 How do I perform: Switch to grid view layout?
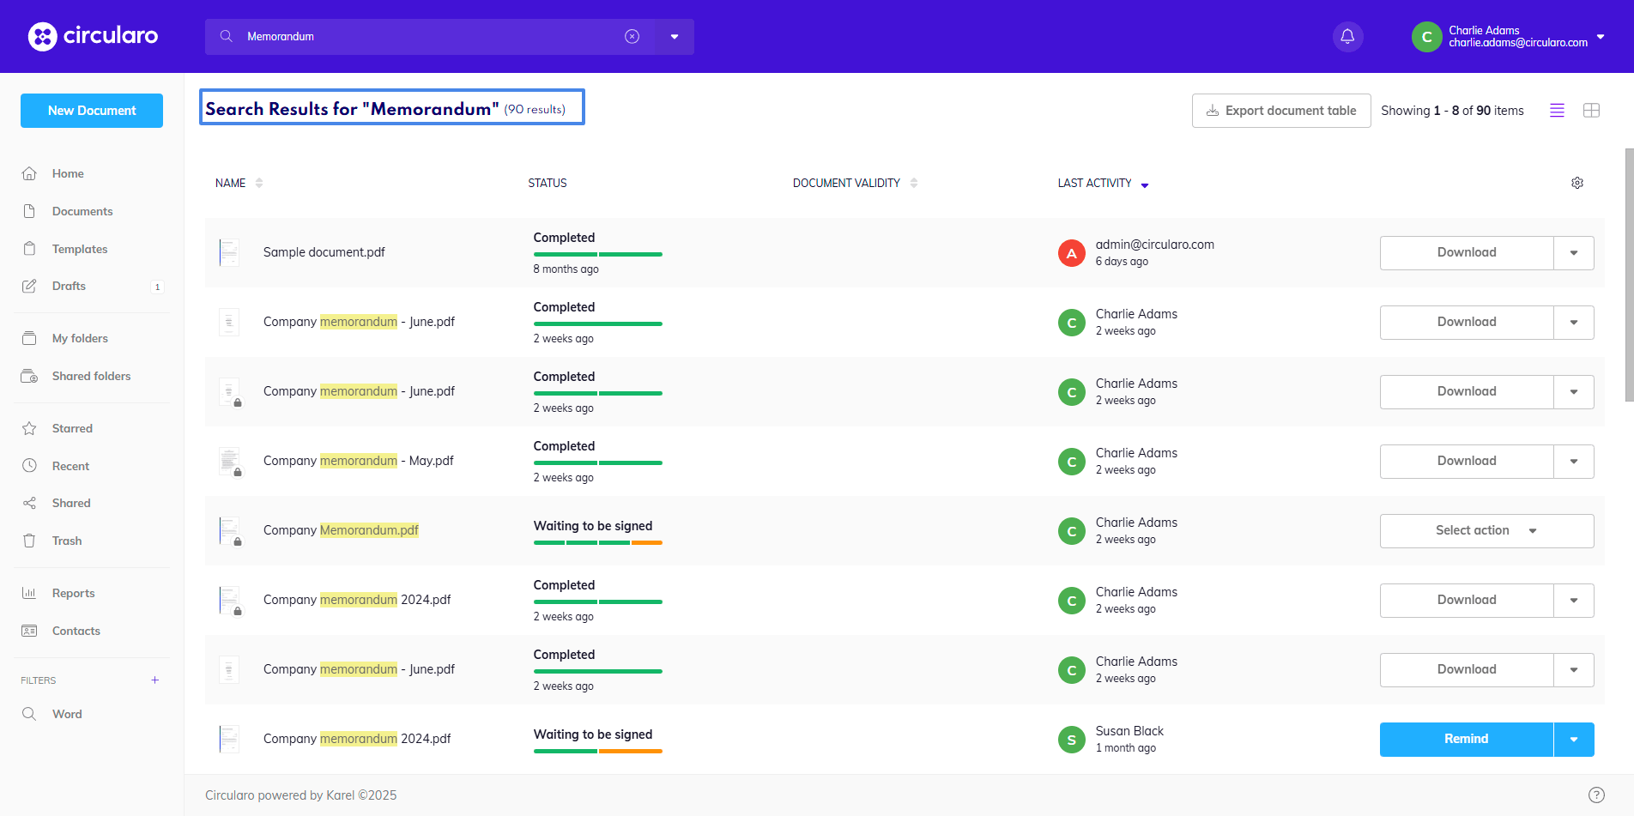pos(1591,111)
